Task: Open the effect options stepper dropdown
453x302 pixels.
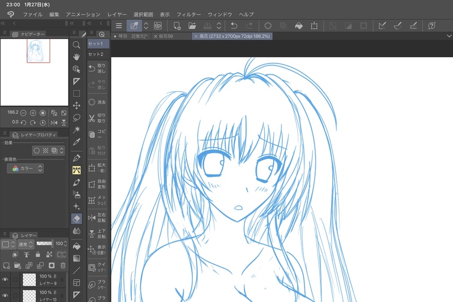Action: (62, 150)
